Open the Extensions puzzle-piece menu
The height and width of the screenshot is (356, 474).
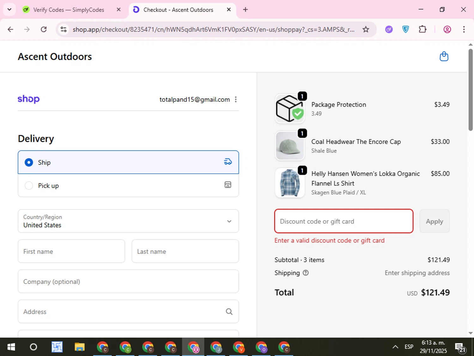click(422, 29)
